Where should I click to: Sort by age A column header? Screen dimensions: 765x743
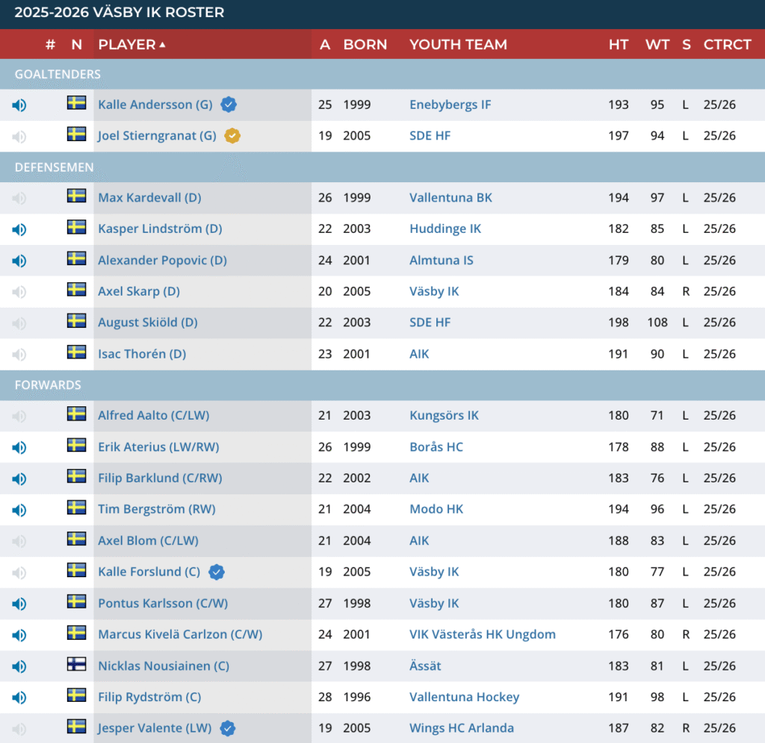tap(325, 44)
